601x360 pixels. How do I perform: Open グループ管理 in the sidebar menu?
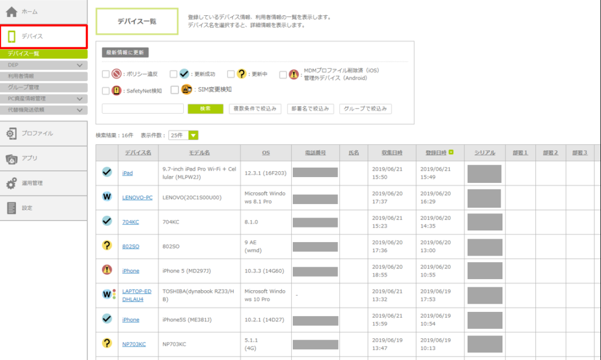click(23, 87)
